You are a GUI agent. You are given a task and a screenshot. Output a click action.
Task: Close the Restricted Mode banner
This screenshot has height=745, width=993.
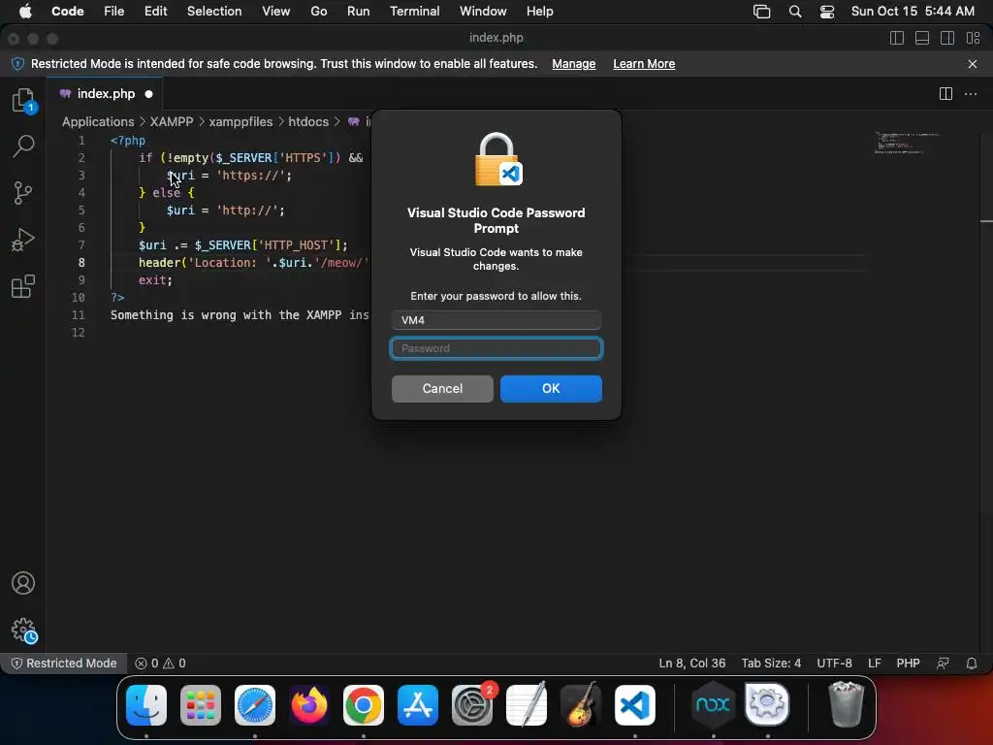(x=973, y=64)
